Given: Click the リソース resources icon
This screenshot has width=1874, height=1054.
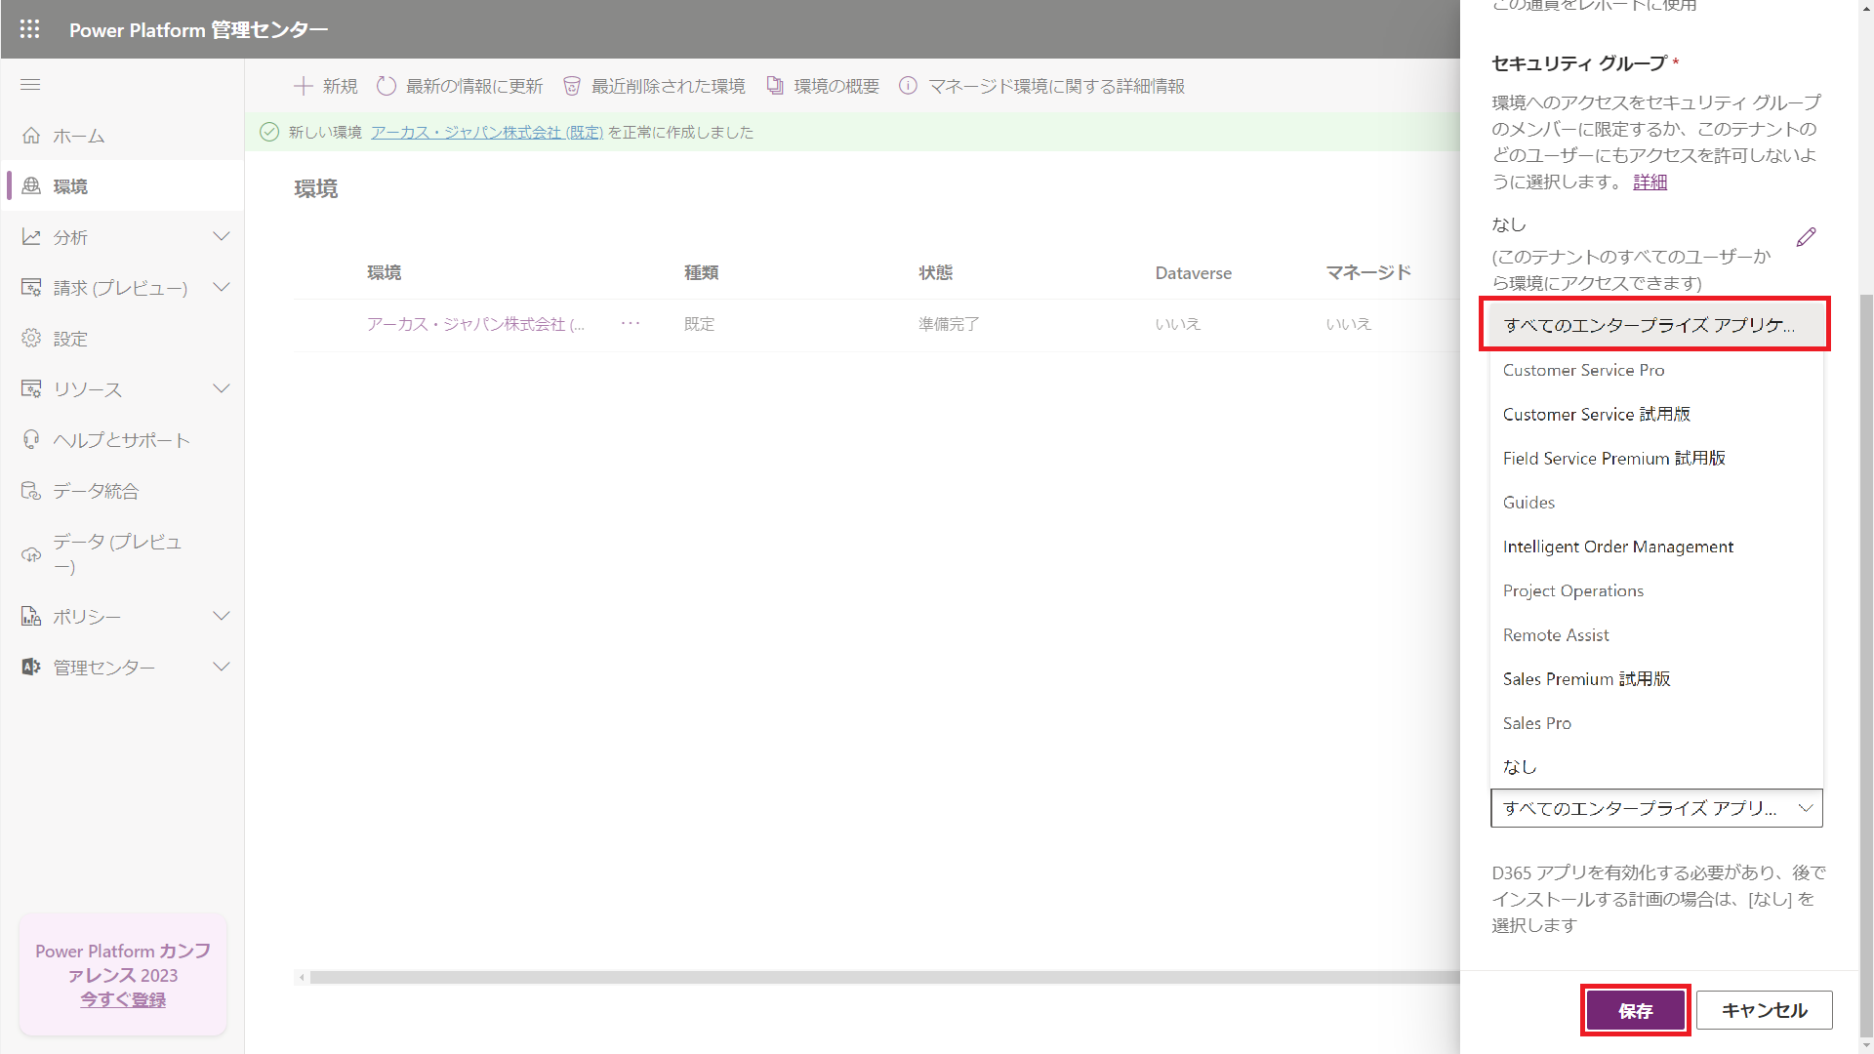Looking at the screenshot, I should [31, 388].
